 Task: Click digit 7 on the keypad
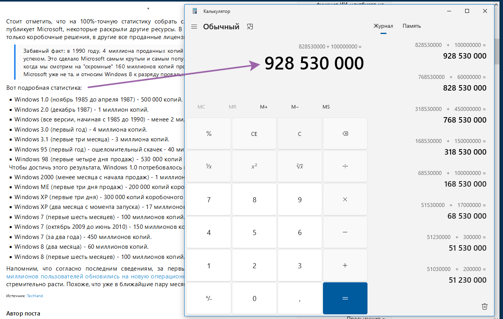[x=209, y=200]
